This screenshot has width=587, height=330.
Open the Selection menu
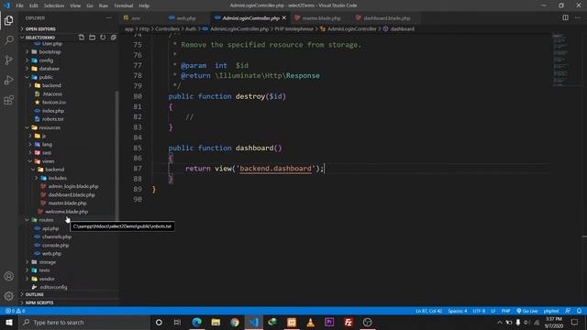pos(54,5)
